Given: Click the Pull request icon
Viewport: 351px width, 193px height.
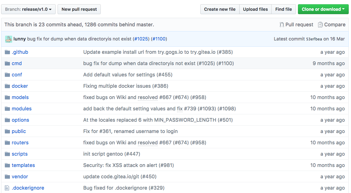Looking at the screenshot, I should [282, 25].
